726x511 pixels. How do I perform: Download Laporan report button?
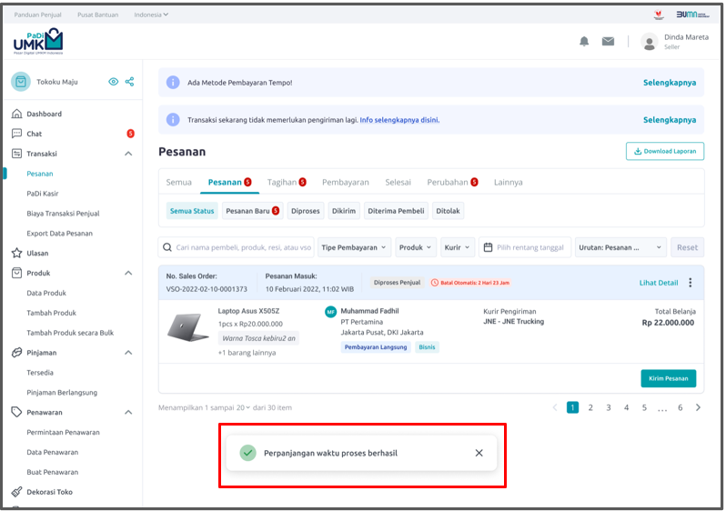pos(664,152)
